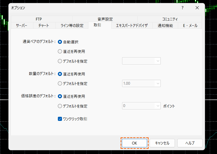Select デフォルトを指定 for the default volume
The height and width of the screenshot is (154, 217).
point(60,83)
